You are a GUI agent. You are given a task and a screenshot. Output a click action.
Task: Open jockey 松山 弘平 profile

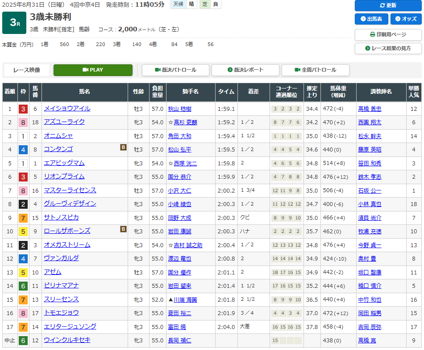179,150
